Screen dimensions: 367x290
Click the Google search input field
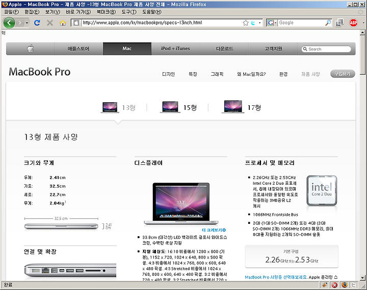[x=301, y=23]
